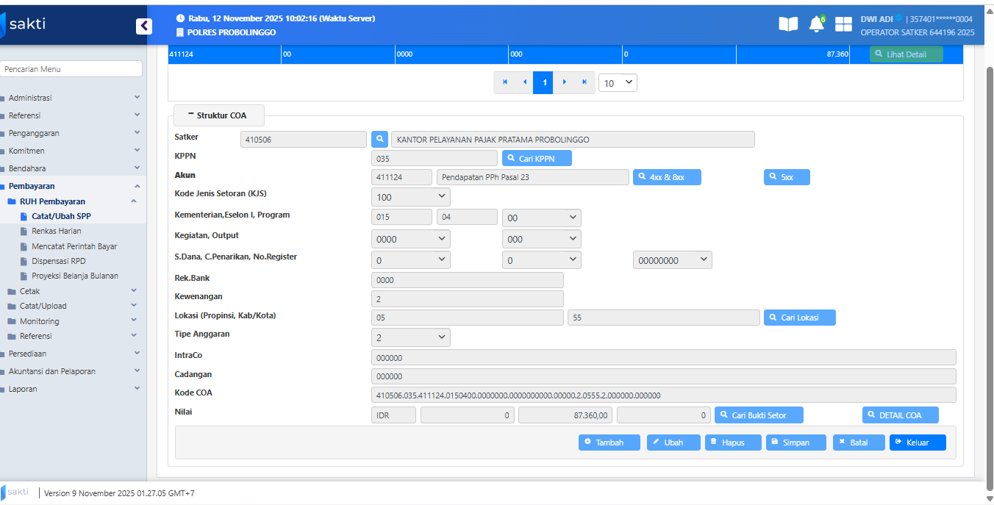Open Renkas Harian menu item
Image resolution: width=994 pixels, height=505 pixels.
click(56, 231)
